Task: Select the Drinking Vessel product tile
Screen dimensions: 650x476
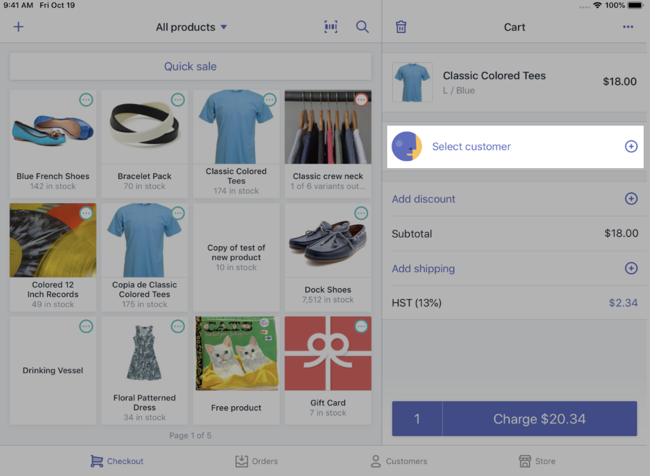Action: [53, 370]
